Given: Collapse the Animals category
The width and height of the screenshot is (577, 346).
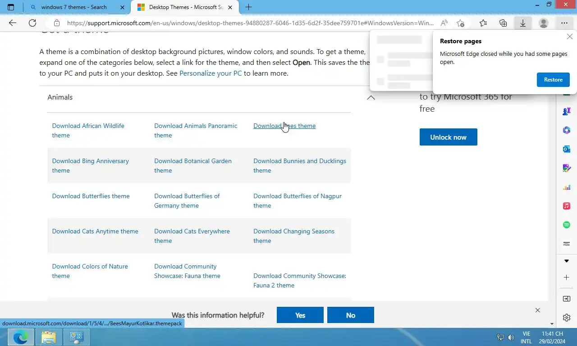Looking at the screenshot, I should [371, 97].
